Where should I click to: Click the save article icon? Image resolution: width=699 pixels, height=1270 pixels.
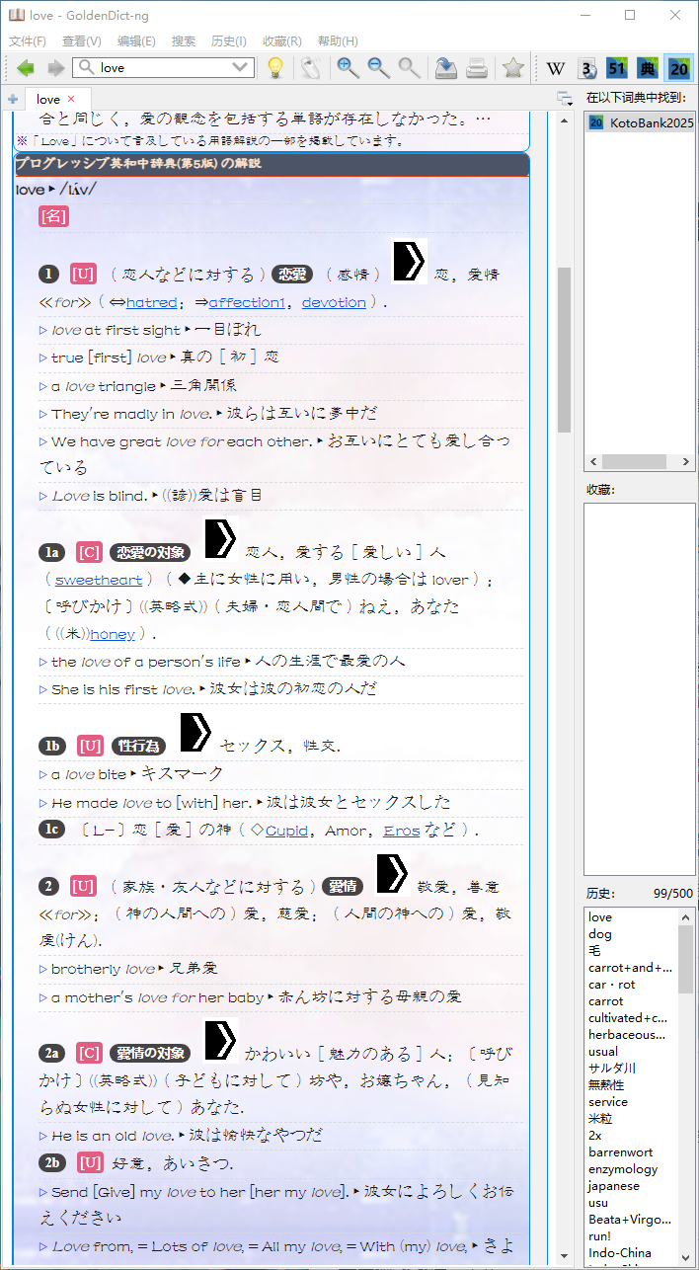click(446, 68)
